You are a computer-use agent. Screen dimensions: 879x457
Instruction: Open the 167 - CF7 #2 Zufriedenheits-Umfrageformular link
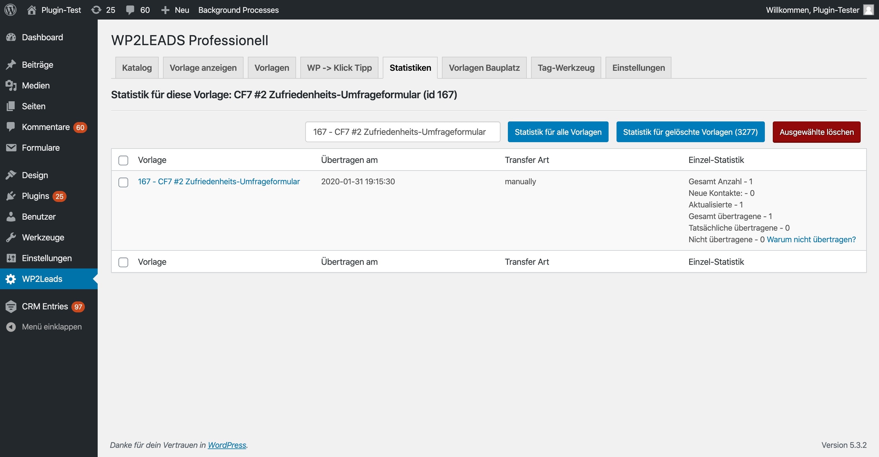pos(219,182)
